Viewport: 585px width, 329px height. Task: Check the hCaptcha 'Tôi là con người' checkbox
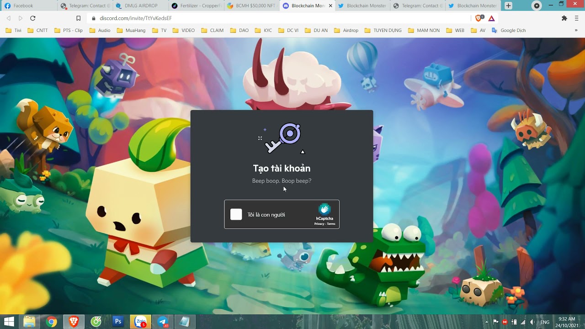[236, 214]
